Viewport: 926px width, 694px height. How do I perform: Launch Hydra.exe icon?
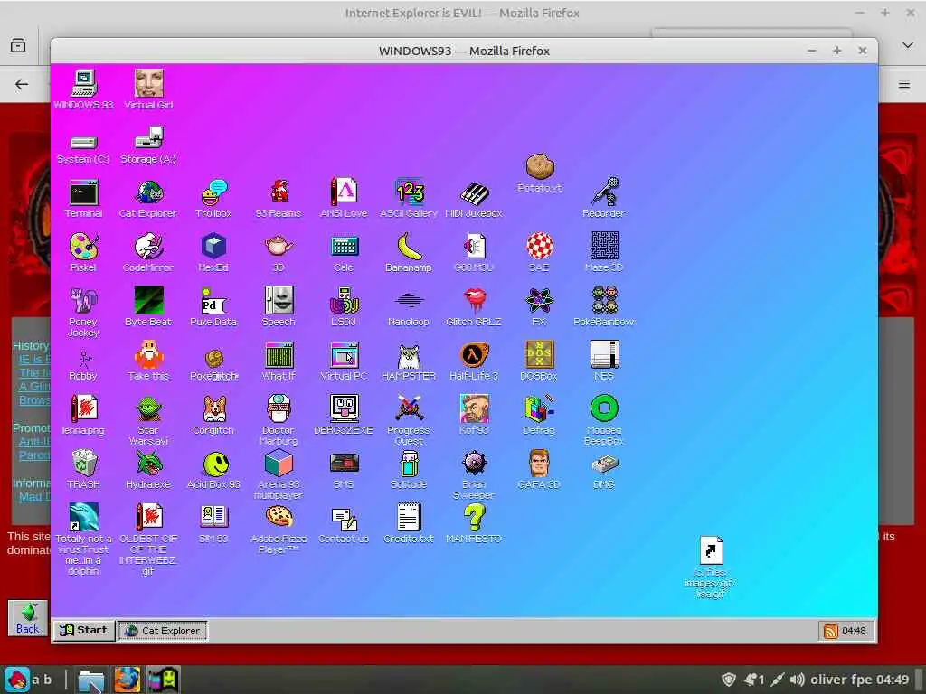pyautogui.click(x=149, y=464)
